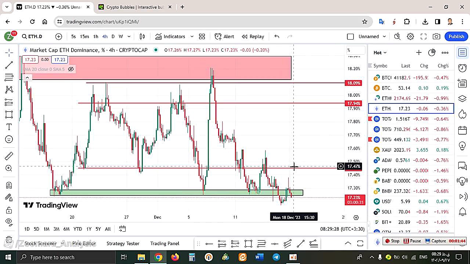
Task: Open the Hotlists flame panel
Action: tap(462, 114)
